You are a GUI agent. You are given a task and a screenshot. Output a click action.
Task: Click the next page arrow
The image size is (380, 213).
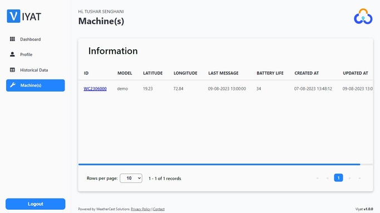click(x=349, y=178)
